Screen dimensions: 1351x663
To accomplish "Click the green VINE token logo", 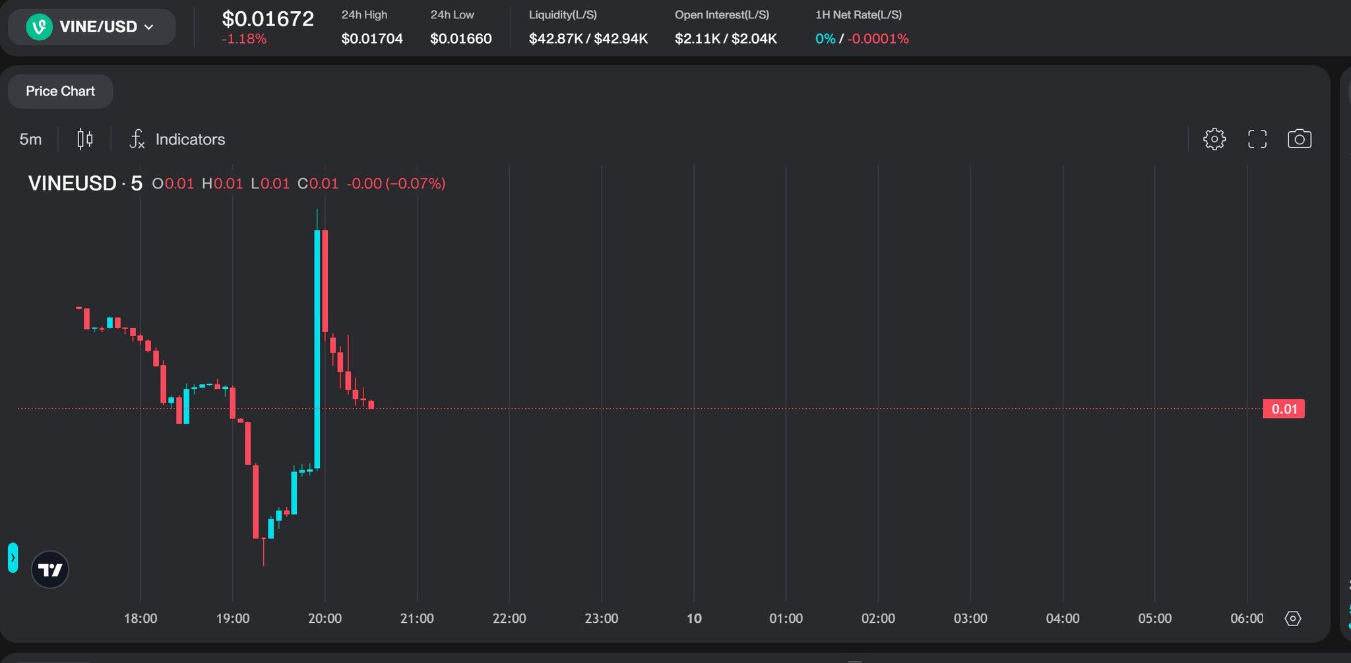I will (x=39, y=27).
